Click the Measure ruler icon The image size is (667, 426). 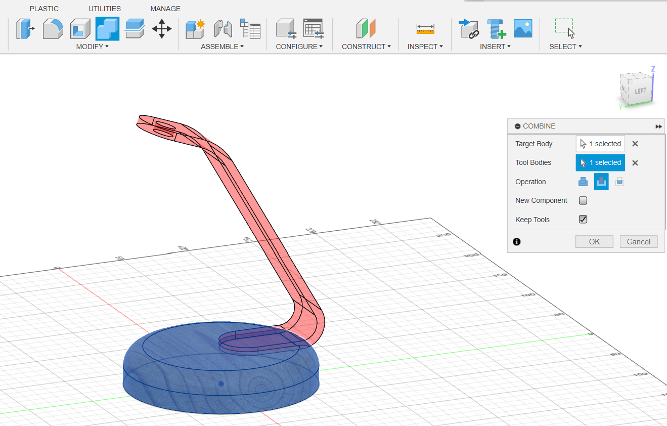(425, 29)
